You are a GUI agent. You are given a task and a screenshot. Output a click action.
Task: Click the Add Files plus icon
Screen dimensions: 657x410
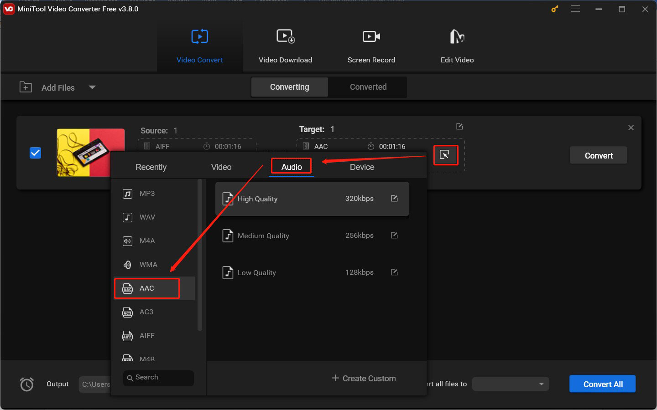[26, 87]
